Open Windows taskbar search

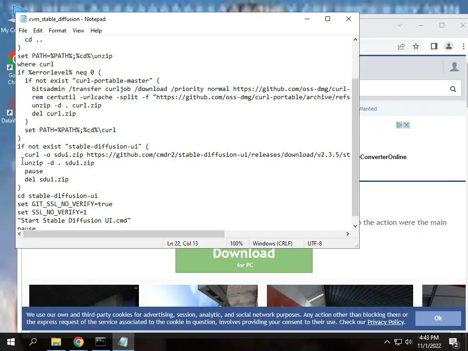click(33, 342)
